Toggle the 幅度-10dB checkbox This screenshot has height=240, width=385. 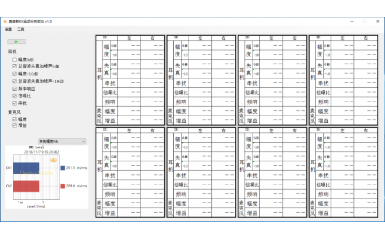coord(14,74)
